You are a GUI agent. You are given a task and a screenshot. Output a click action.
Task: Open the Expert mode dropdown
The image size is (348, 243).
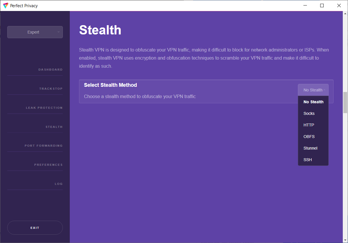click(35, 32)
